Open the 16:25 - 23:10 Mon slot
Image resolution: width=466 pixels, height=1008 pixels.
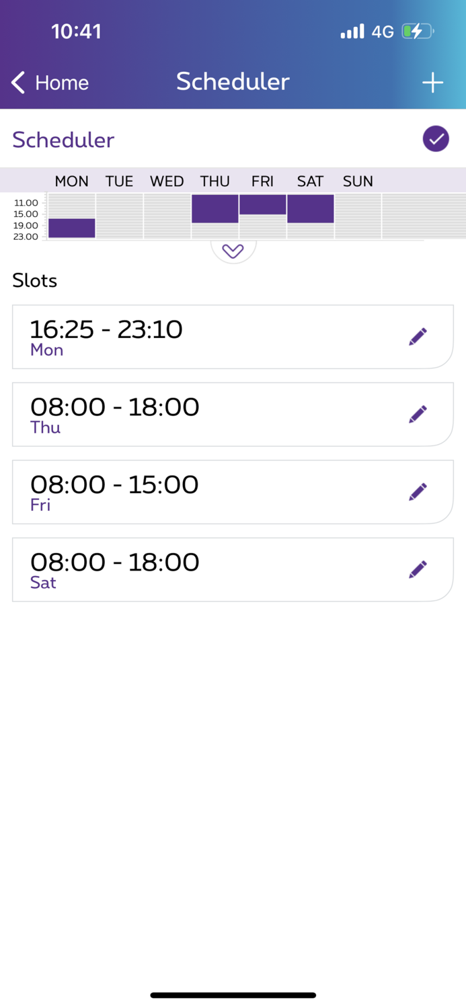click(x=202, y=337)
